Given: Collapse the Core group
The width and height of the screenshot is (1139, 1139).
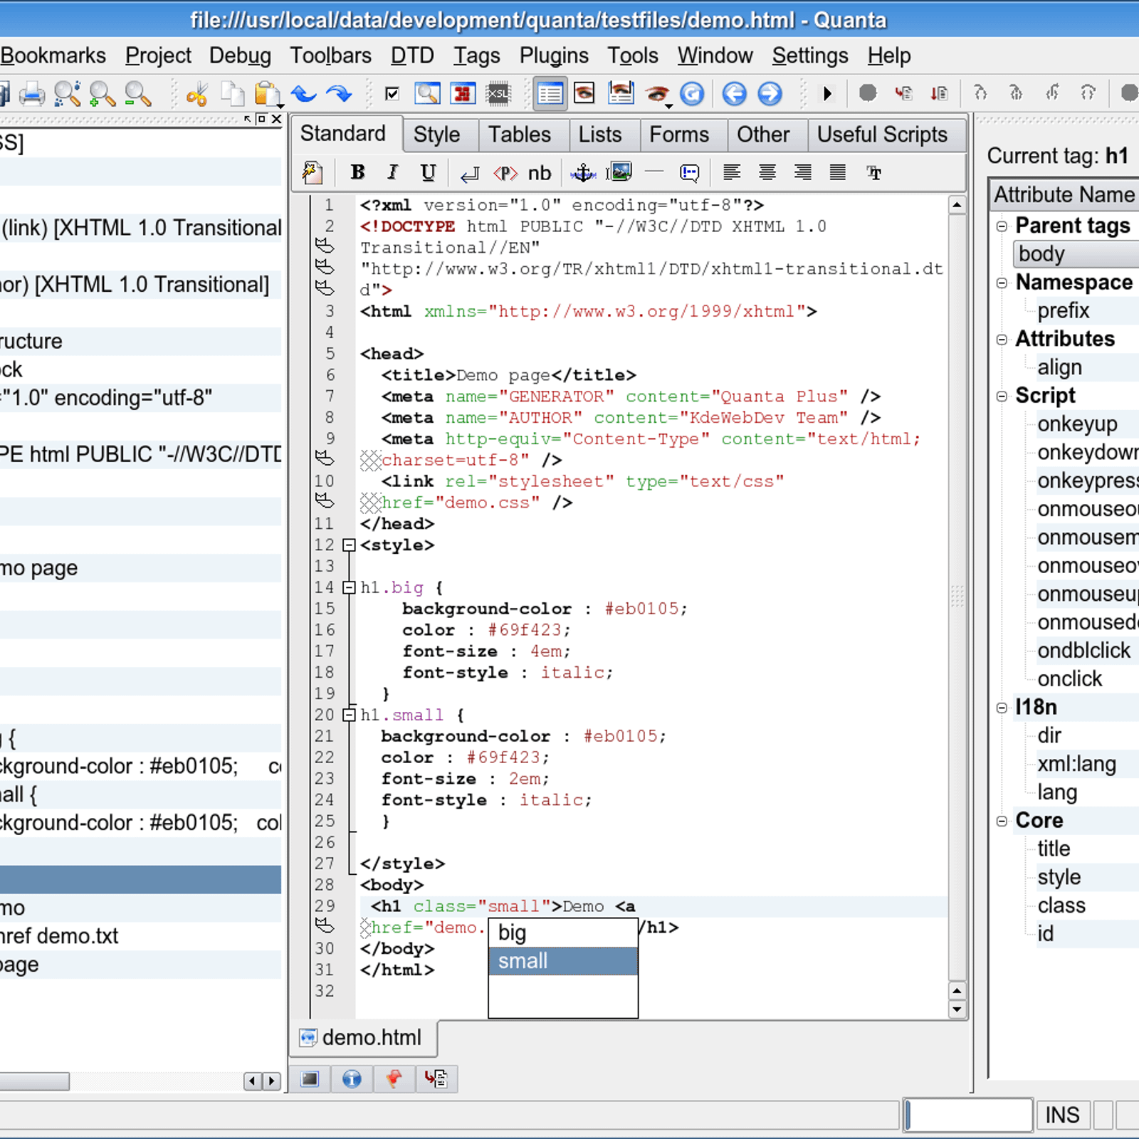Looking at the screenshot, I should tap(1002, 822).
